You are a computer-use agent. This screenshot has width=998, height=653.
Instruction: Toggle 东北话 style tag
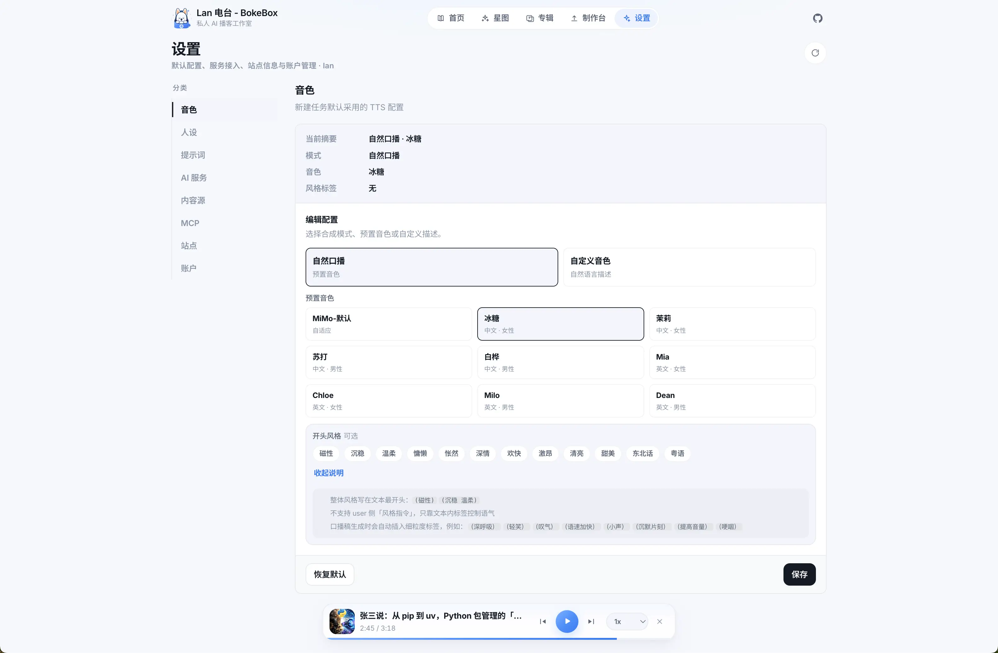tap(642, 453)
